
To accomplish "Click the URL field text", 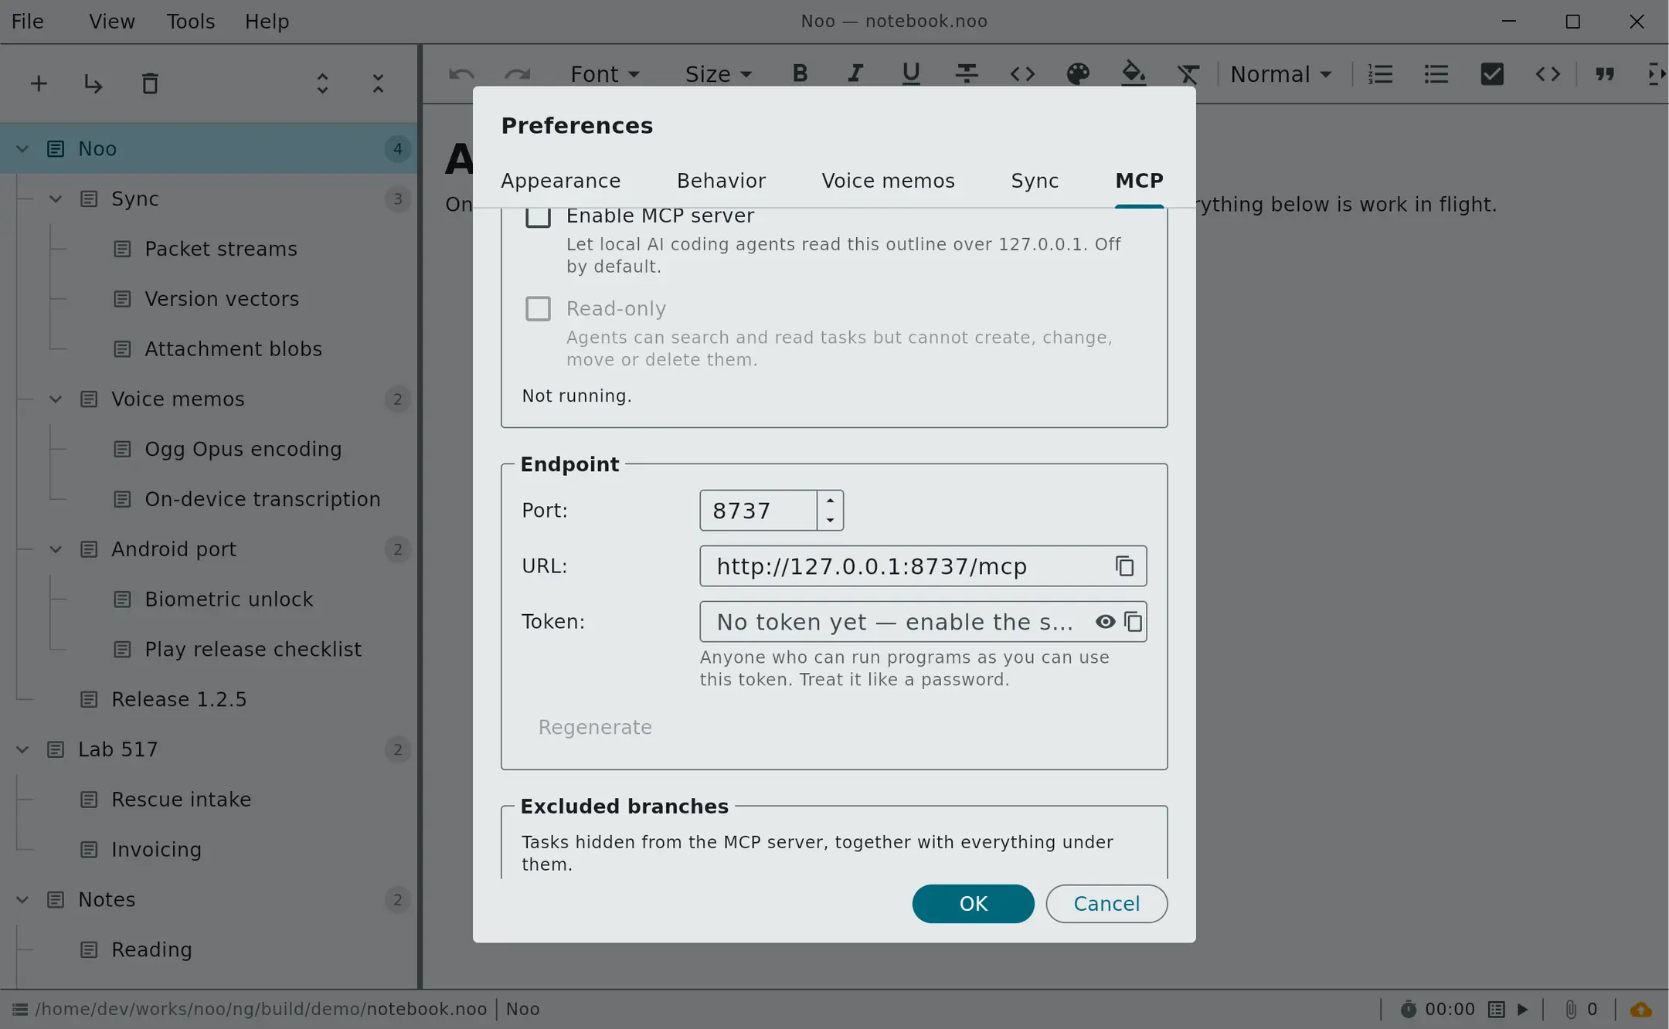I will pos(872,566).
